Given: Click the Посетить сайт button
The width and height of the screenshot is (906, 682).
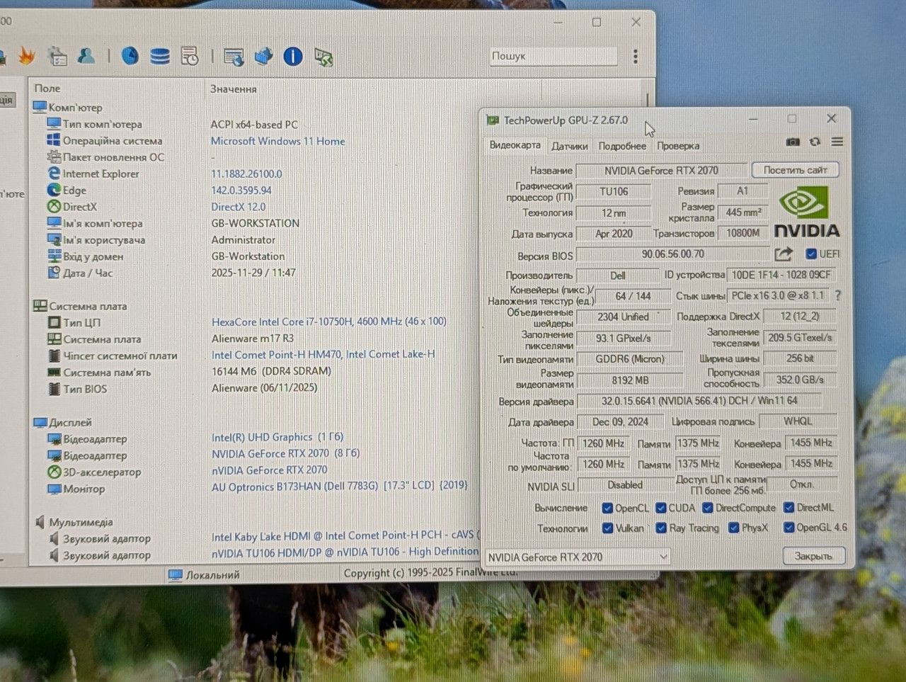Looking at the screenshot, I should (795, 170).
